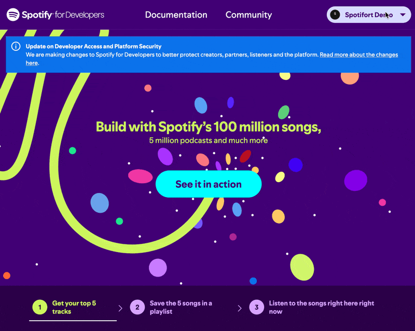The height and width of the screenshot is (331, 415).
Task: Open the Community menu
Action: (248, 15)
